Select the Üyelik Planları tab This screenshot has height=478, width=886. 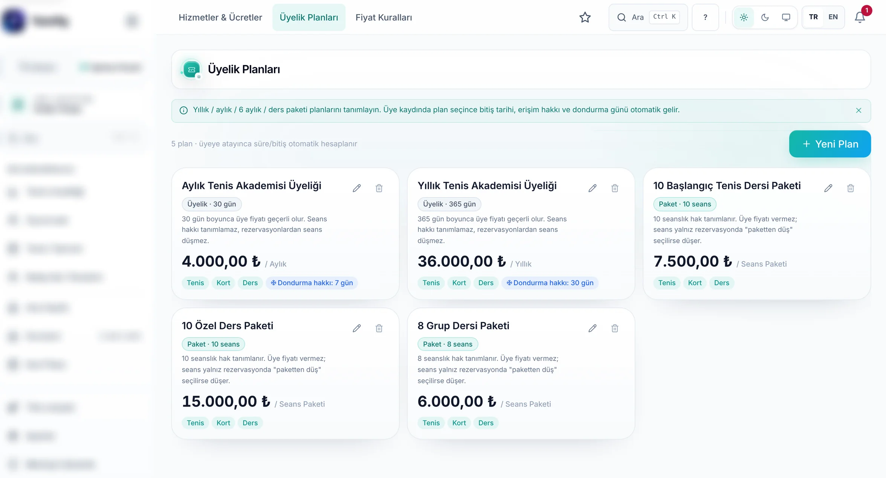pyautogui.click(x=309, y=17)
